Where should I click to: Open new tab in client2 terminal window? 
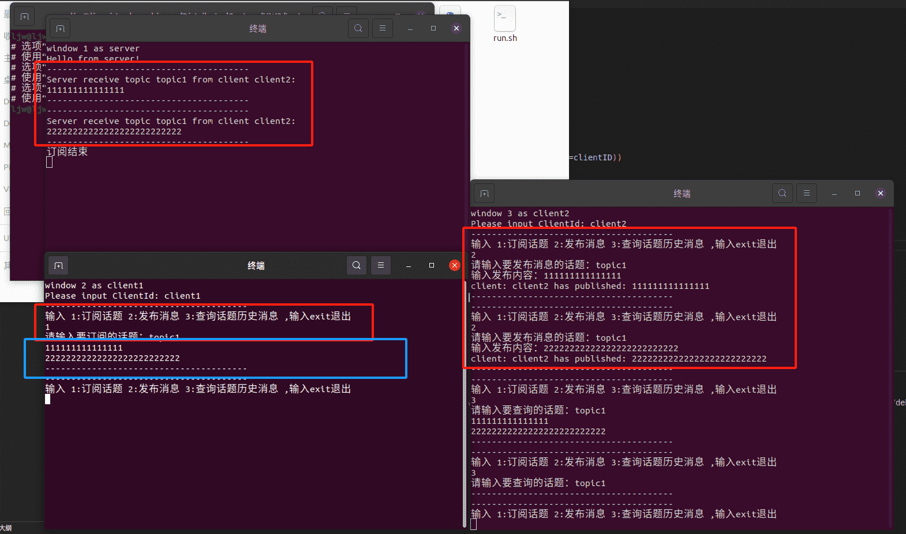pyautogui.click(x=485, y=194)
